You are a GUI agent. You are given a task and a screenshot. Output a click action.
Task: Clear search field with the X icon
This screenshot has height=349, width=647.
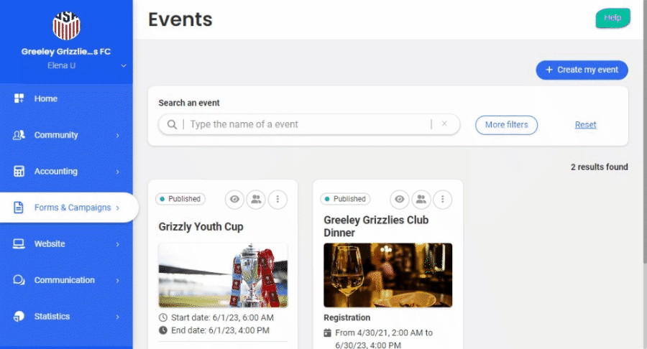click(x=444, y=124)
